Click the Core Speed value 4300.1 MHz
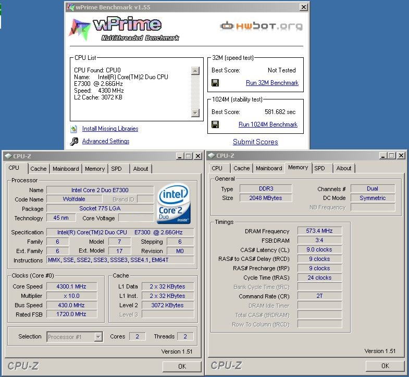409x377 pixels. pos(71,286)
